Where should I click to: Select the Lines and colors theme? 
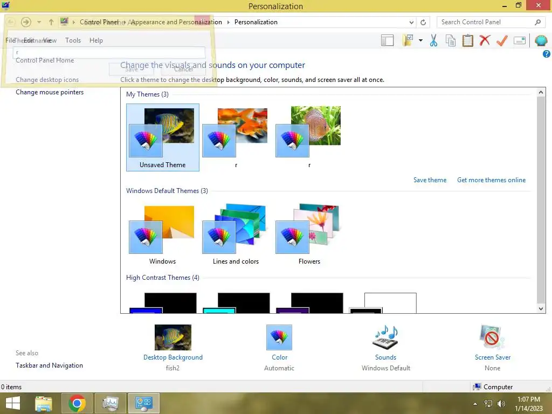tap(236, 235)
